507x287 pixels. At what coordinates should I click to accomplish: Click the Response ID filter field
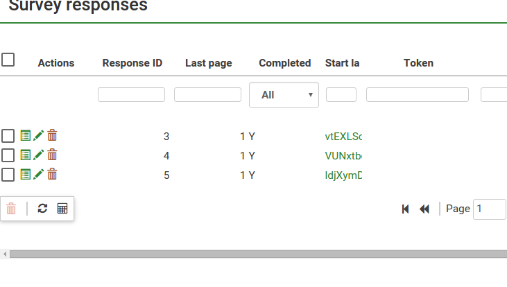(x=132, y=95)
